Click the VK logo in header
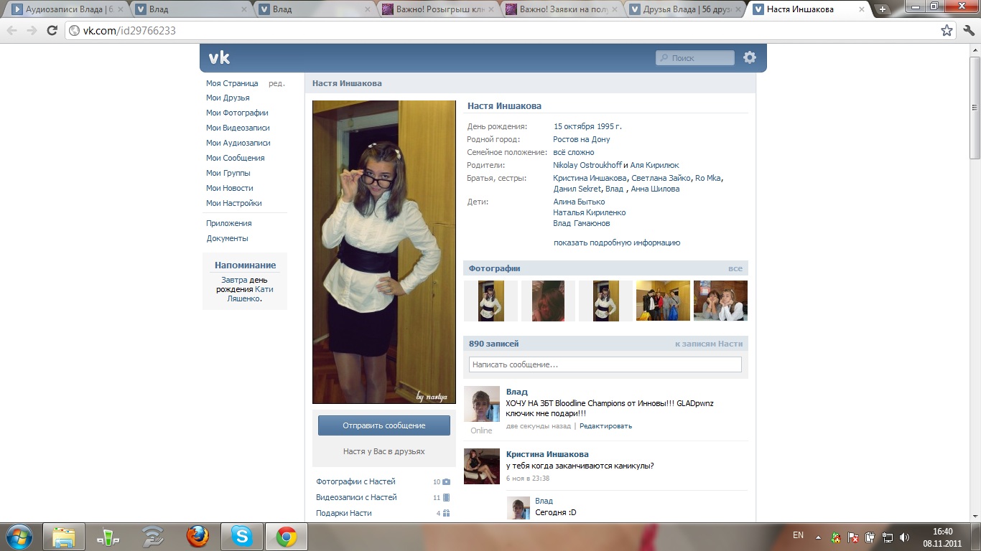 click(219, 58)
